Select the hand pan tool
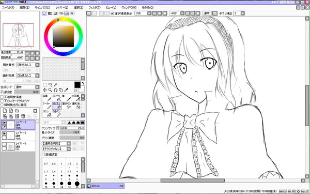The height and width of the screenshot is (194, 310). coord(61,90)
